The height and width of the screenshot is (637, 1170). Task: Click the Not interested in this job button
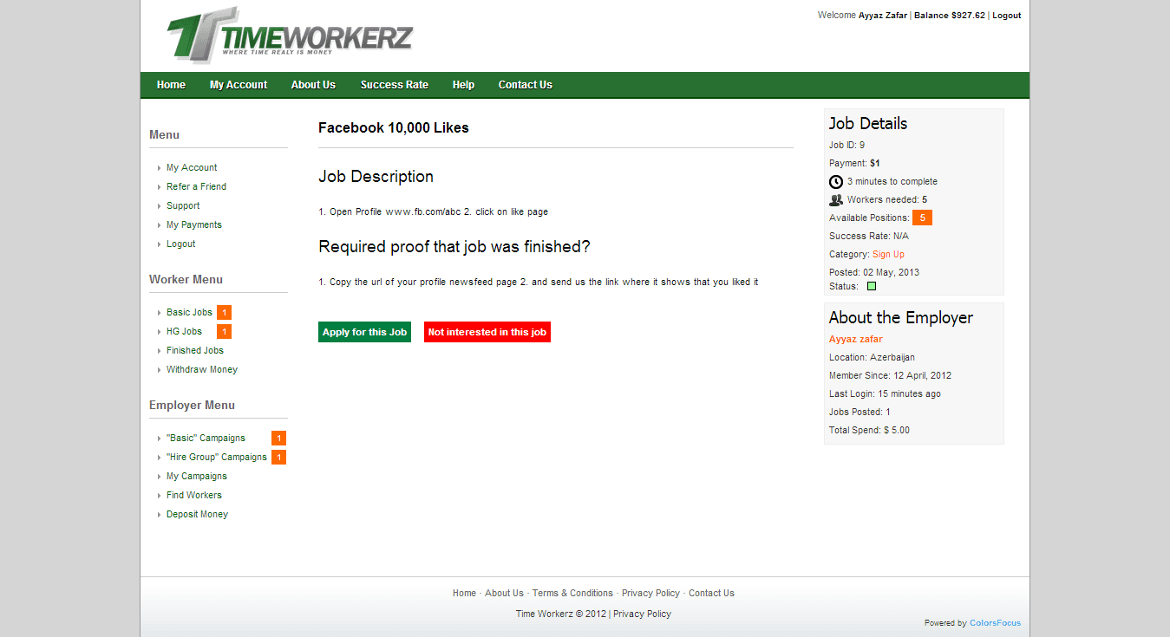[487, 332]
